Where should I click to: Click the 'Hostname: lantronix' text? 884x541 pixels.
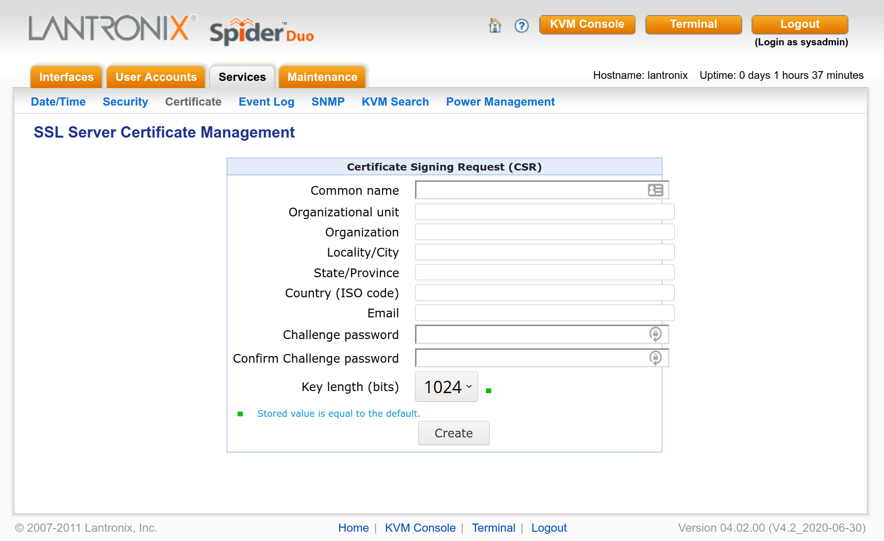(640, 75)
